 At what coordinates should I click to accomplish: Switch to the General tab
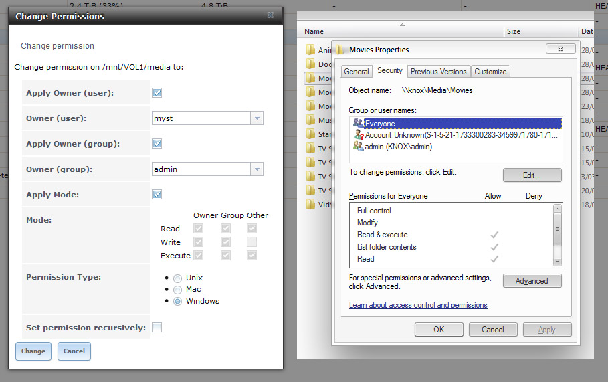point(357,72)
